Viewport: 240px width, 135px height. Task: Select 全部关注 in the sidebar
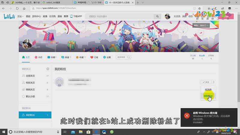pos(35,76)
